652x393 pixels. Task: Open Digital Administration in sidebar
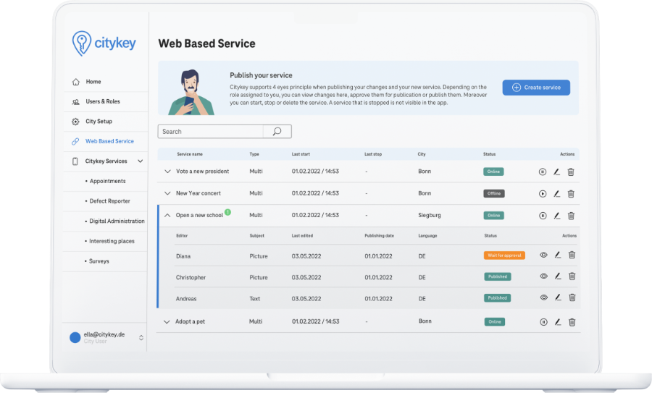pos(117,221)
